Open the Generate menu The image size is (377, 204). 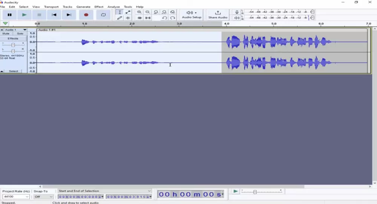pyautogui.click(x=83, y=7)
